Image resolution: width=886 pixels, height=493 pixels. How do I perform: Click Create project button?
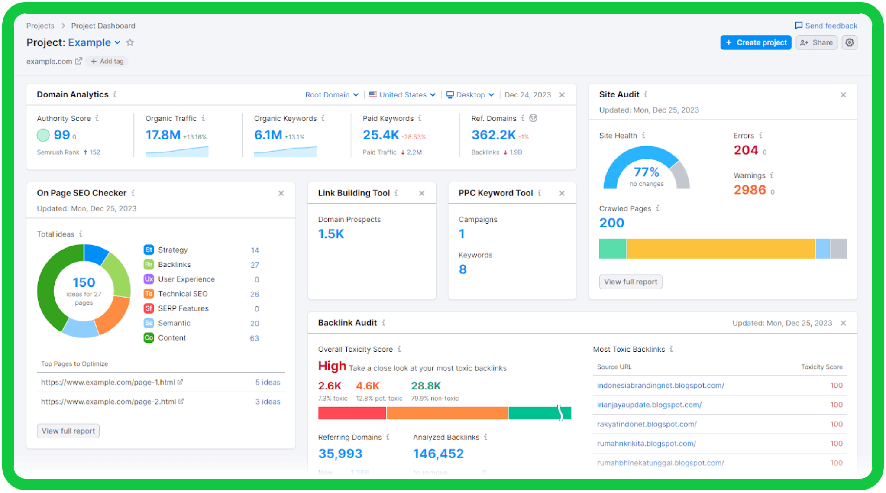click(756, 42)
